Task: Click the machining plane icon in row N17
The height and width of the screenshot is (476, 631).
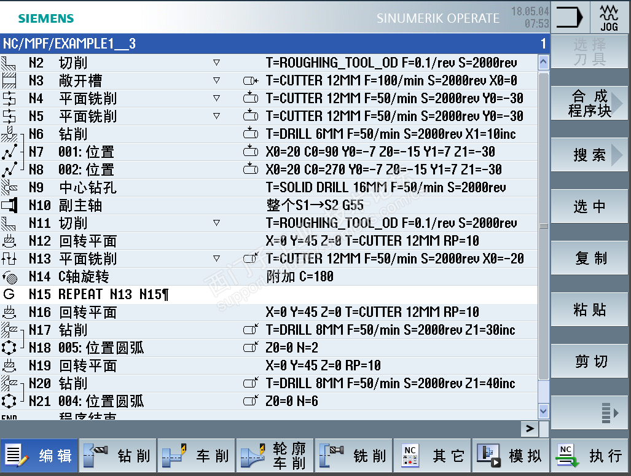Action: pos(250,330)
